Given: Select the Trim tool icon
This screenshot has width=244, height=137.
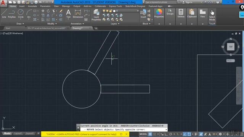Looking at the screenshot, I should pos(54,11).
